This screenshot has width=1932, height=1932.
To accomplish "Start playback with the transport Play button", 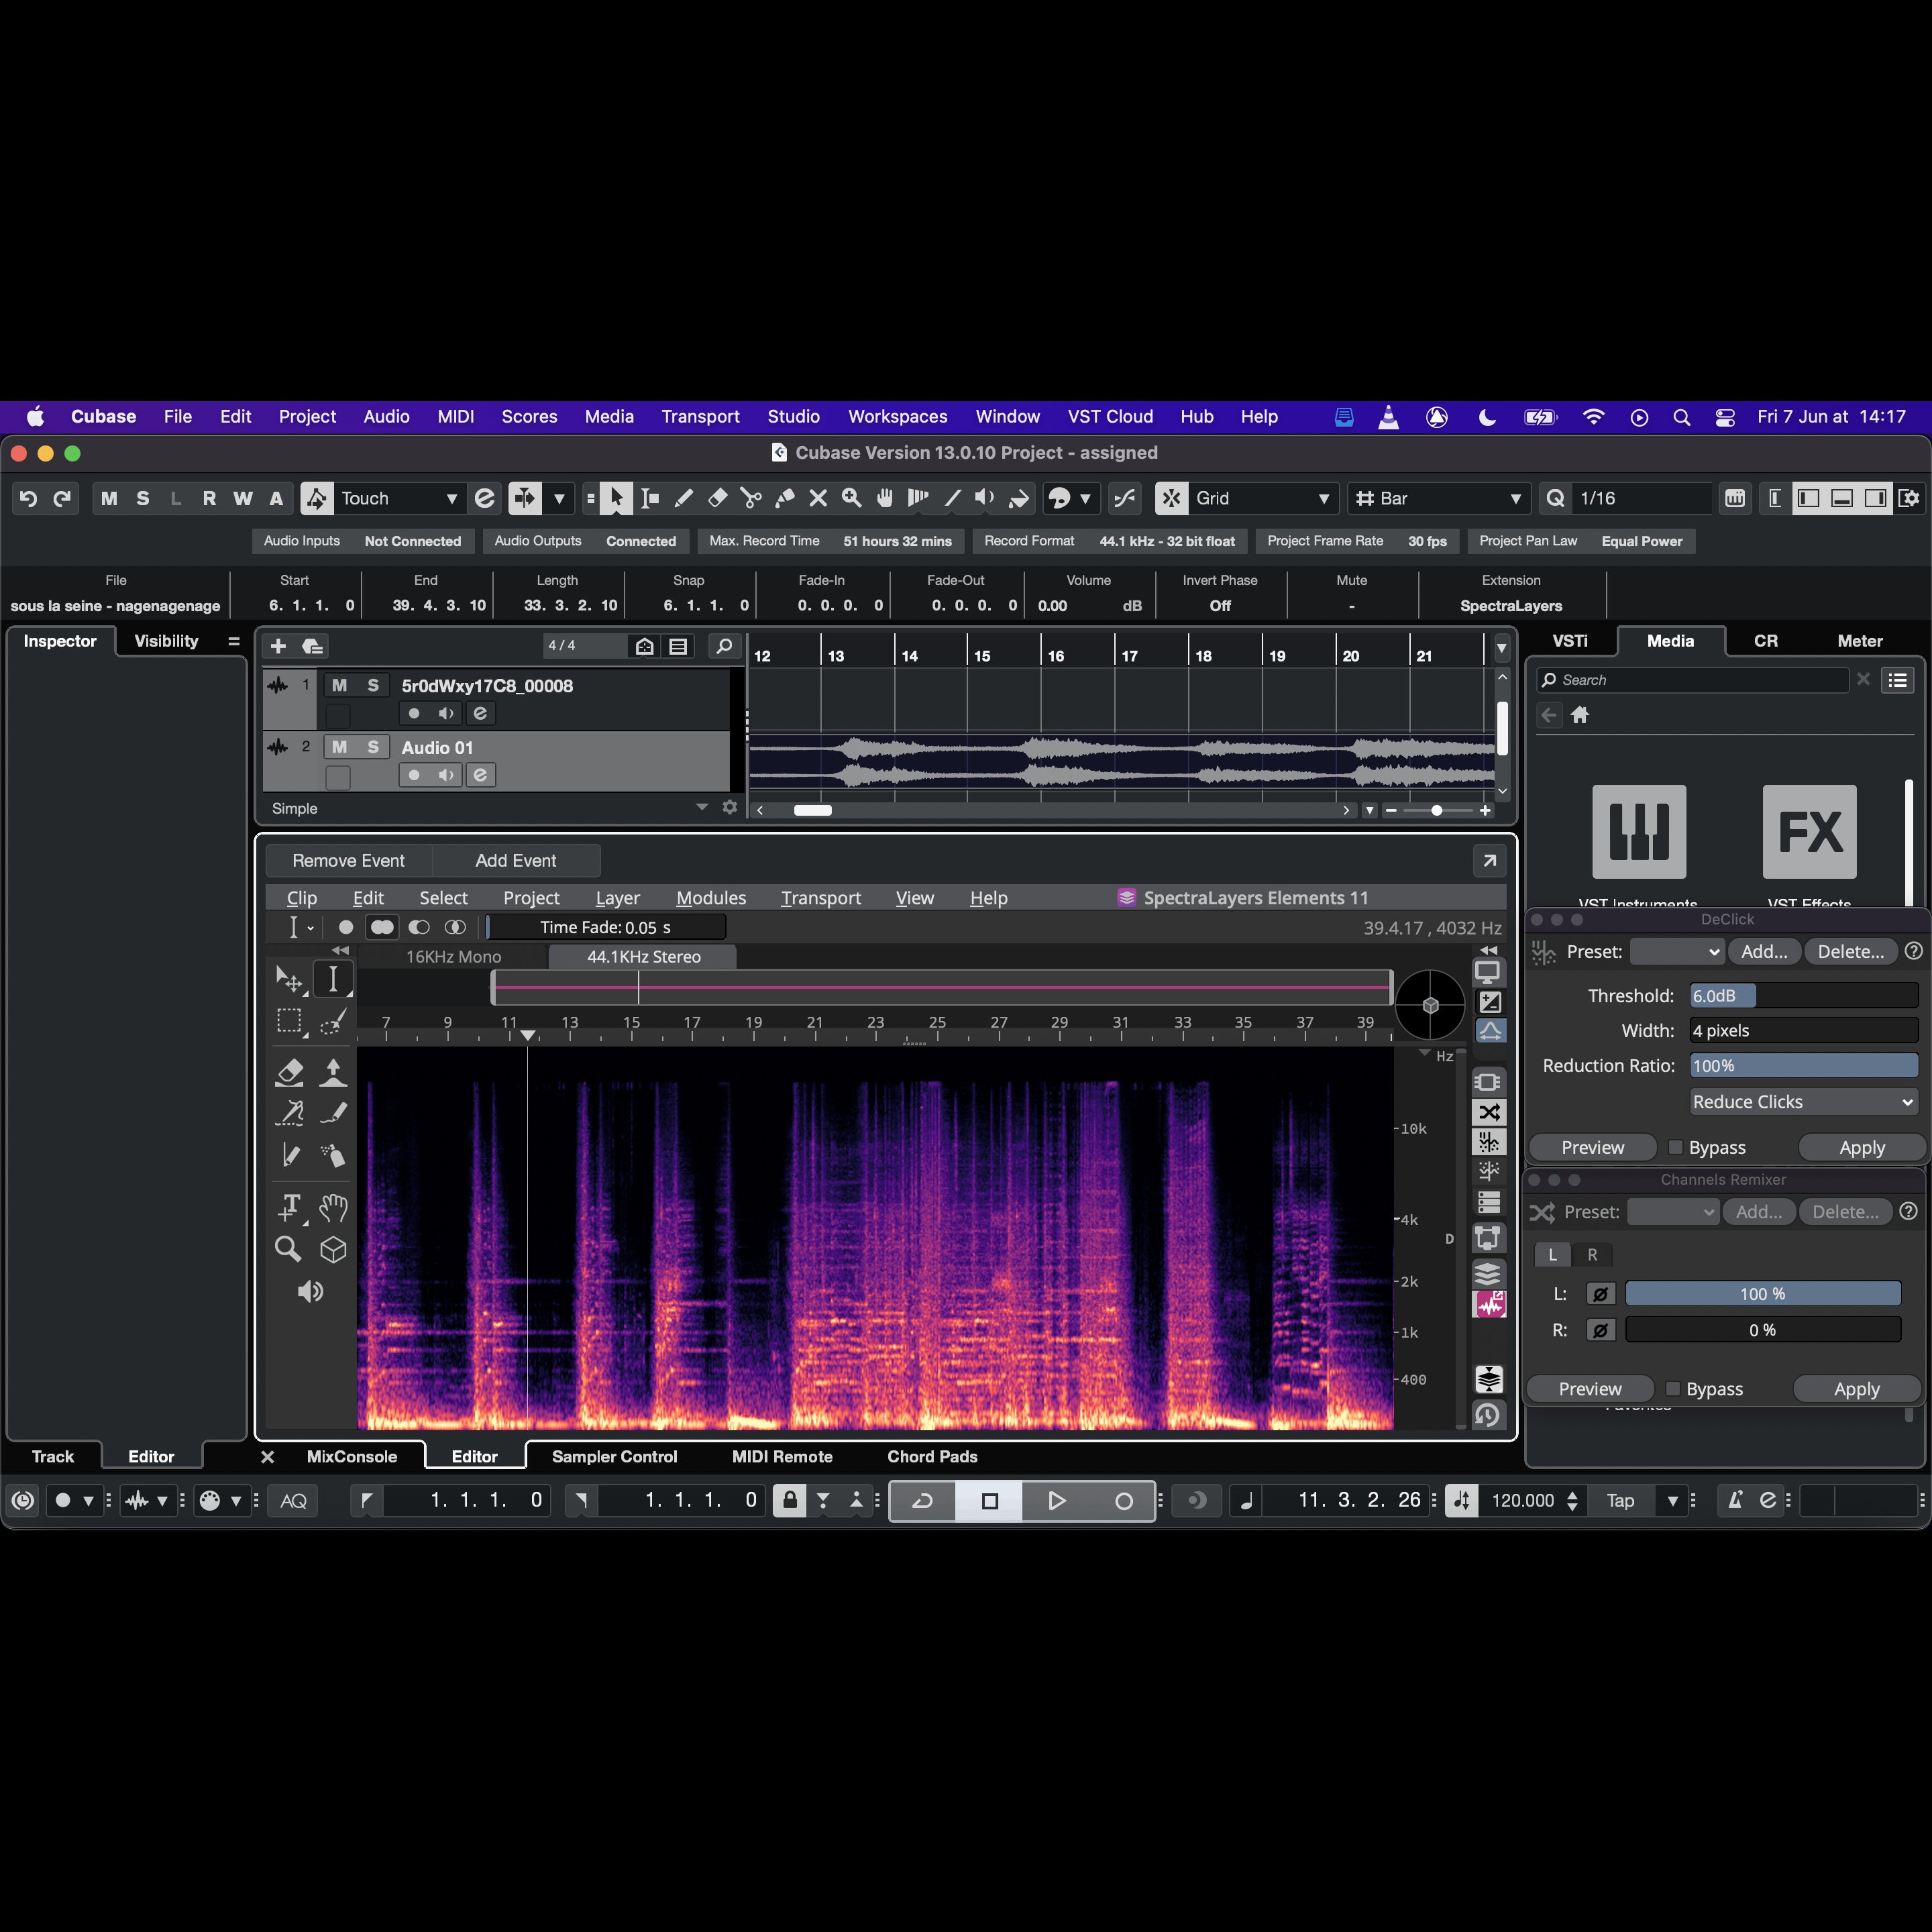I will 1056,1500.
